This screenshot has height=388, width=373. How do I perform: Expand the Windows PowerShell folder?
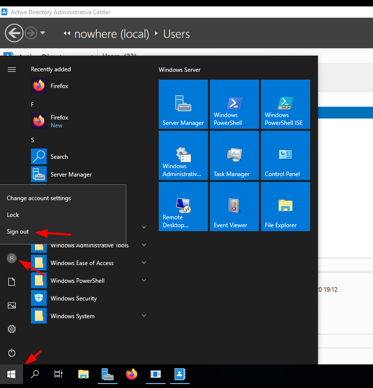tap(144, 280)
